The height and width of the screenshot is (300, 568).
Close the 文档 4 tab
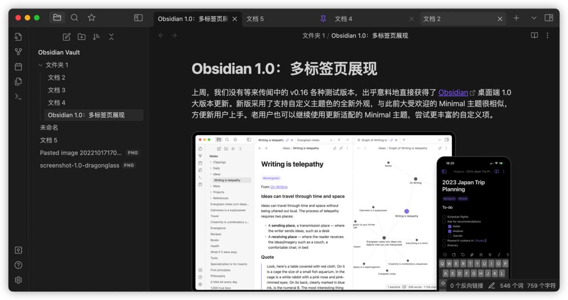coord(411,19)
